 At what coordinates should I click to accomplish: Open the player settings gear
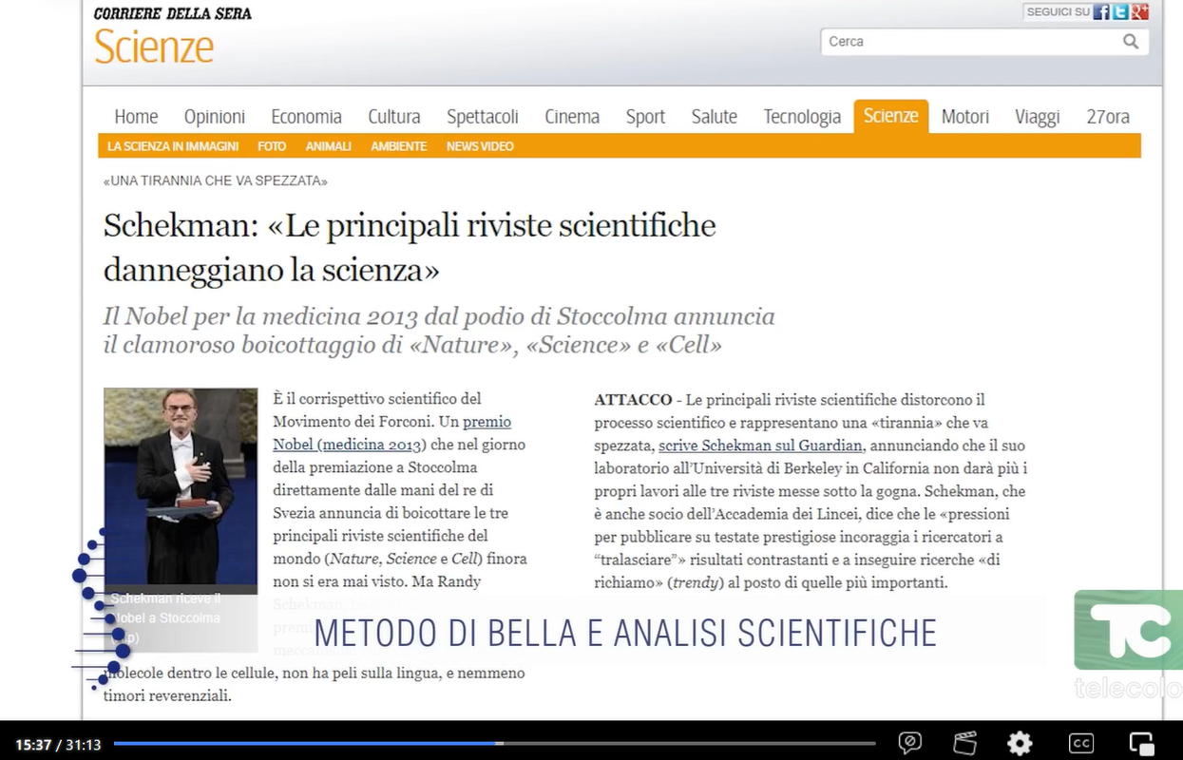click(x=1020, y=743)
